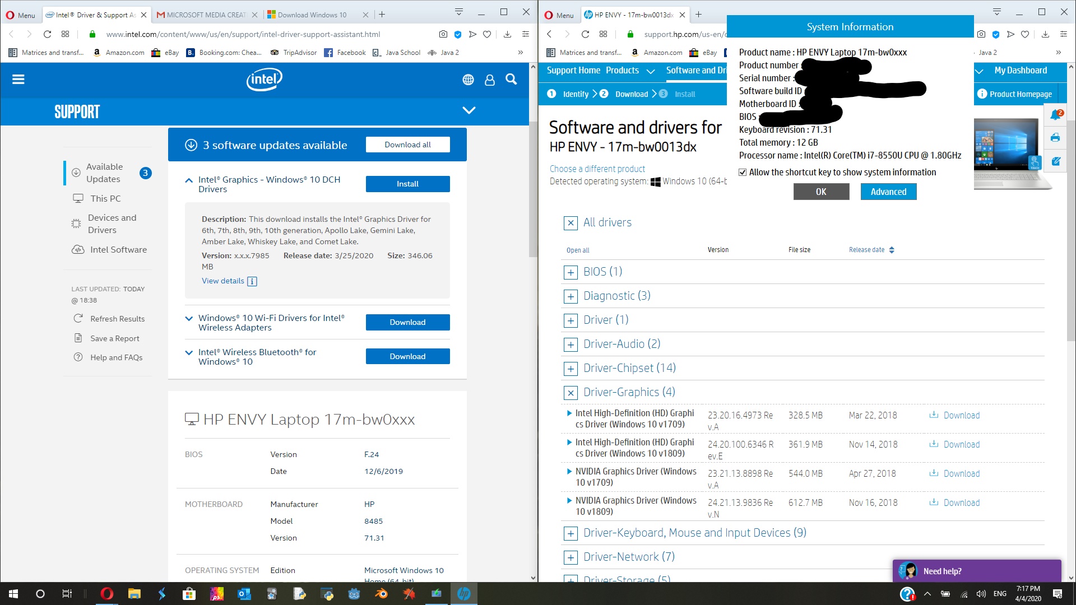
Task: Click the heart bookmark icon in the address bar
Action: (487, 34)
